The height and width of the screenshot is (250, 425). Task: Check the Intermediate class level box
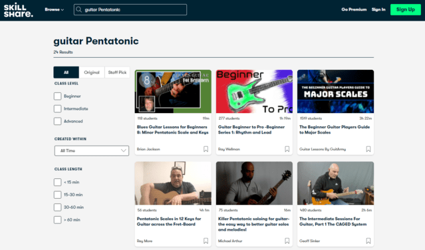pyautogui.click(x=57, y=108)
